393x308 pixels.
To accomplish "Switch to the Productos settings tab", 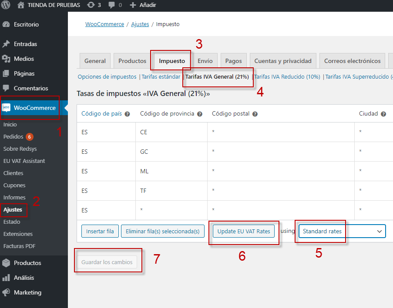I will click(x=132, y=61).
